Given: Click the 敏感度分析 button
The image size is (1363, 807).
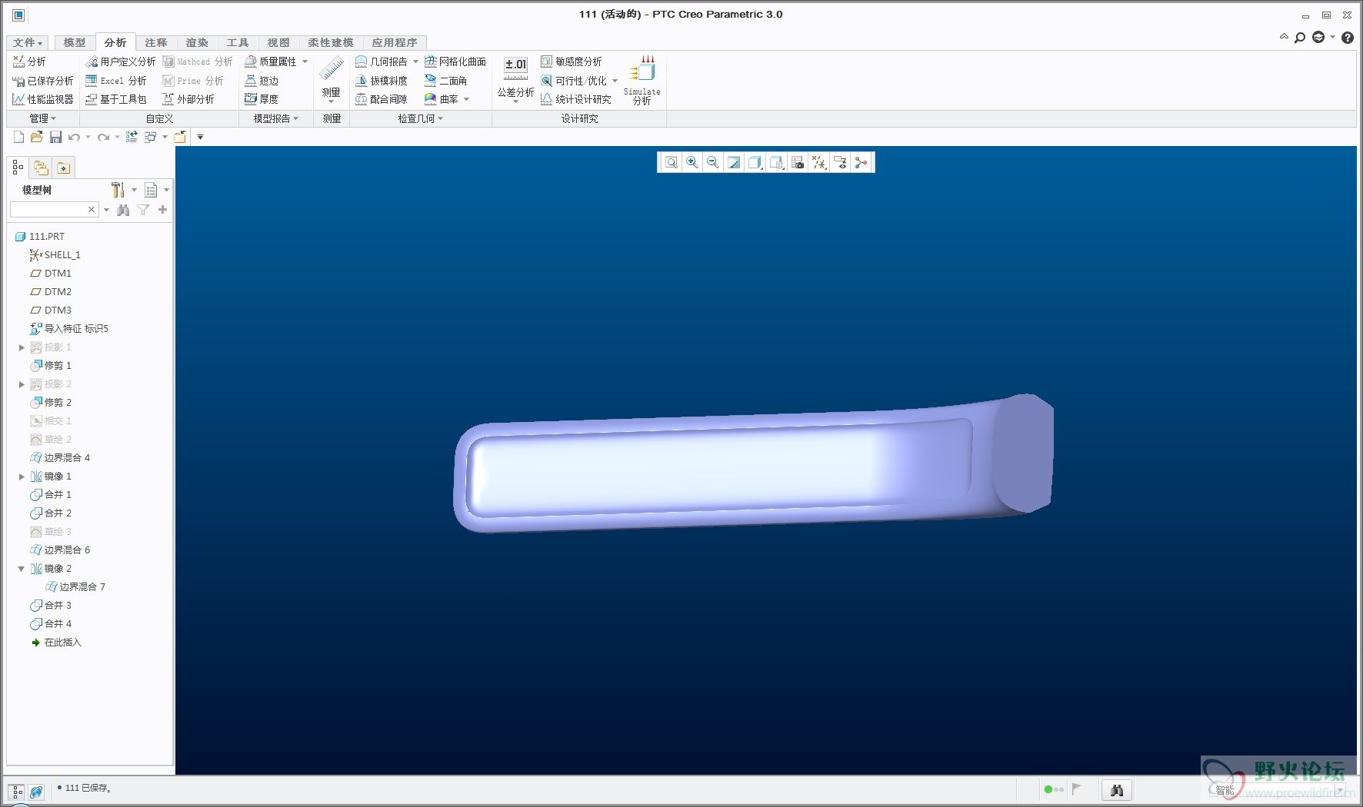Looking at the screenshot, I should coord(572,61).
